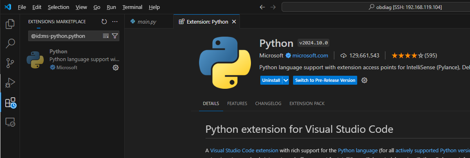Image resolution: width=470 pixels, height=158 pixels.
Task: Click the extensions search input field
Action: pyautogui.click(x=67, y=36)
